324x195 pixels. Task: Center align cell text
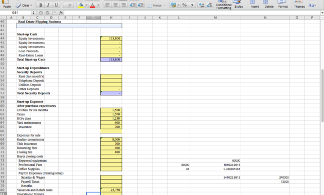pyautogui.click(x=115, y=5)
